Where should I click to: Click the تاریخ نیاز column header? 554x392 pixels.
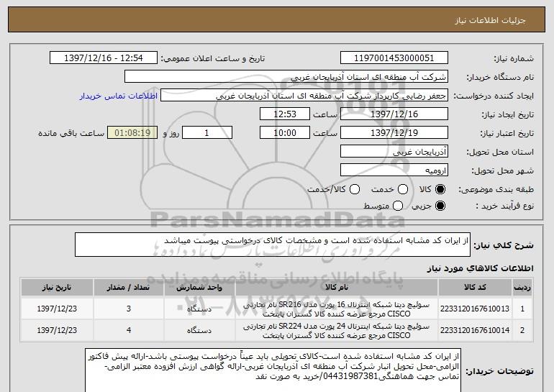click(57, 288)
